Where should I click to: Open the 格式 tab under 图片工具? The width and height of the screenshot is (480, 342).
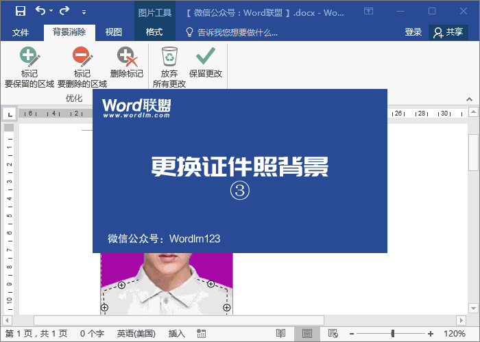pyautogui.click(x=154, y=32)
